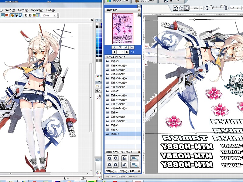Click the orange palette toolbar icon

click(12, 15)
